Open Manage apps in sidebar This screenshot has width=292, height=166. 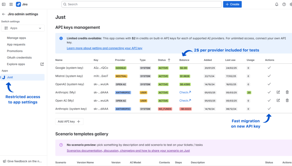(16, 38)
